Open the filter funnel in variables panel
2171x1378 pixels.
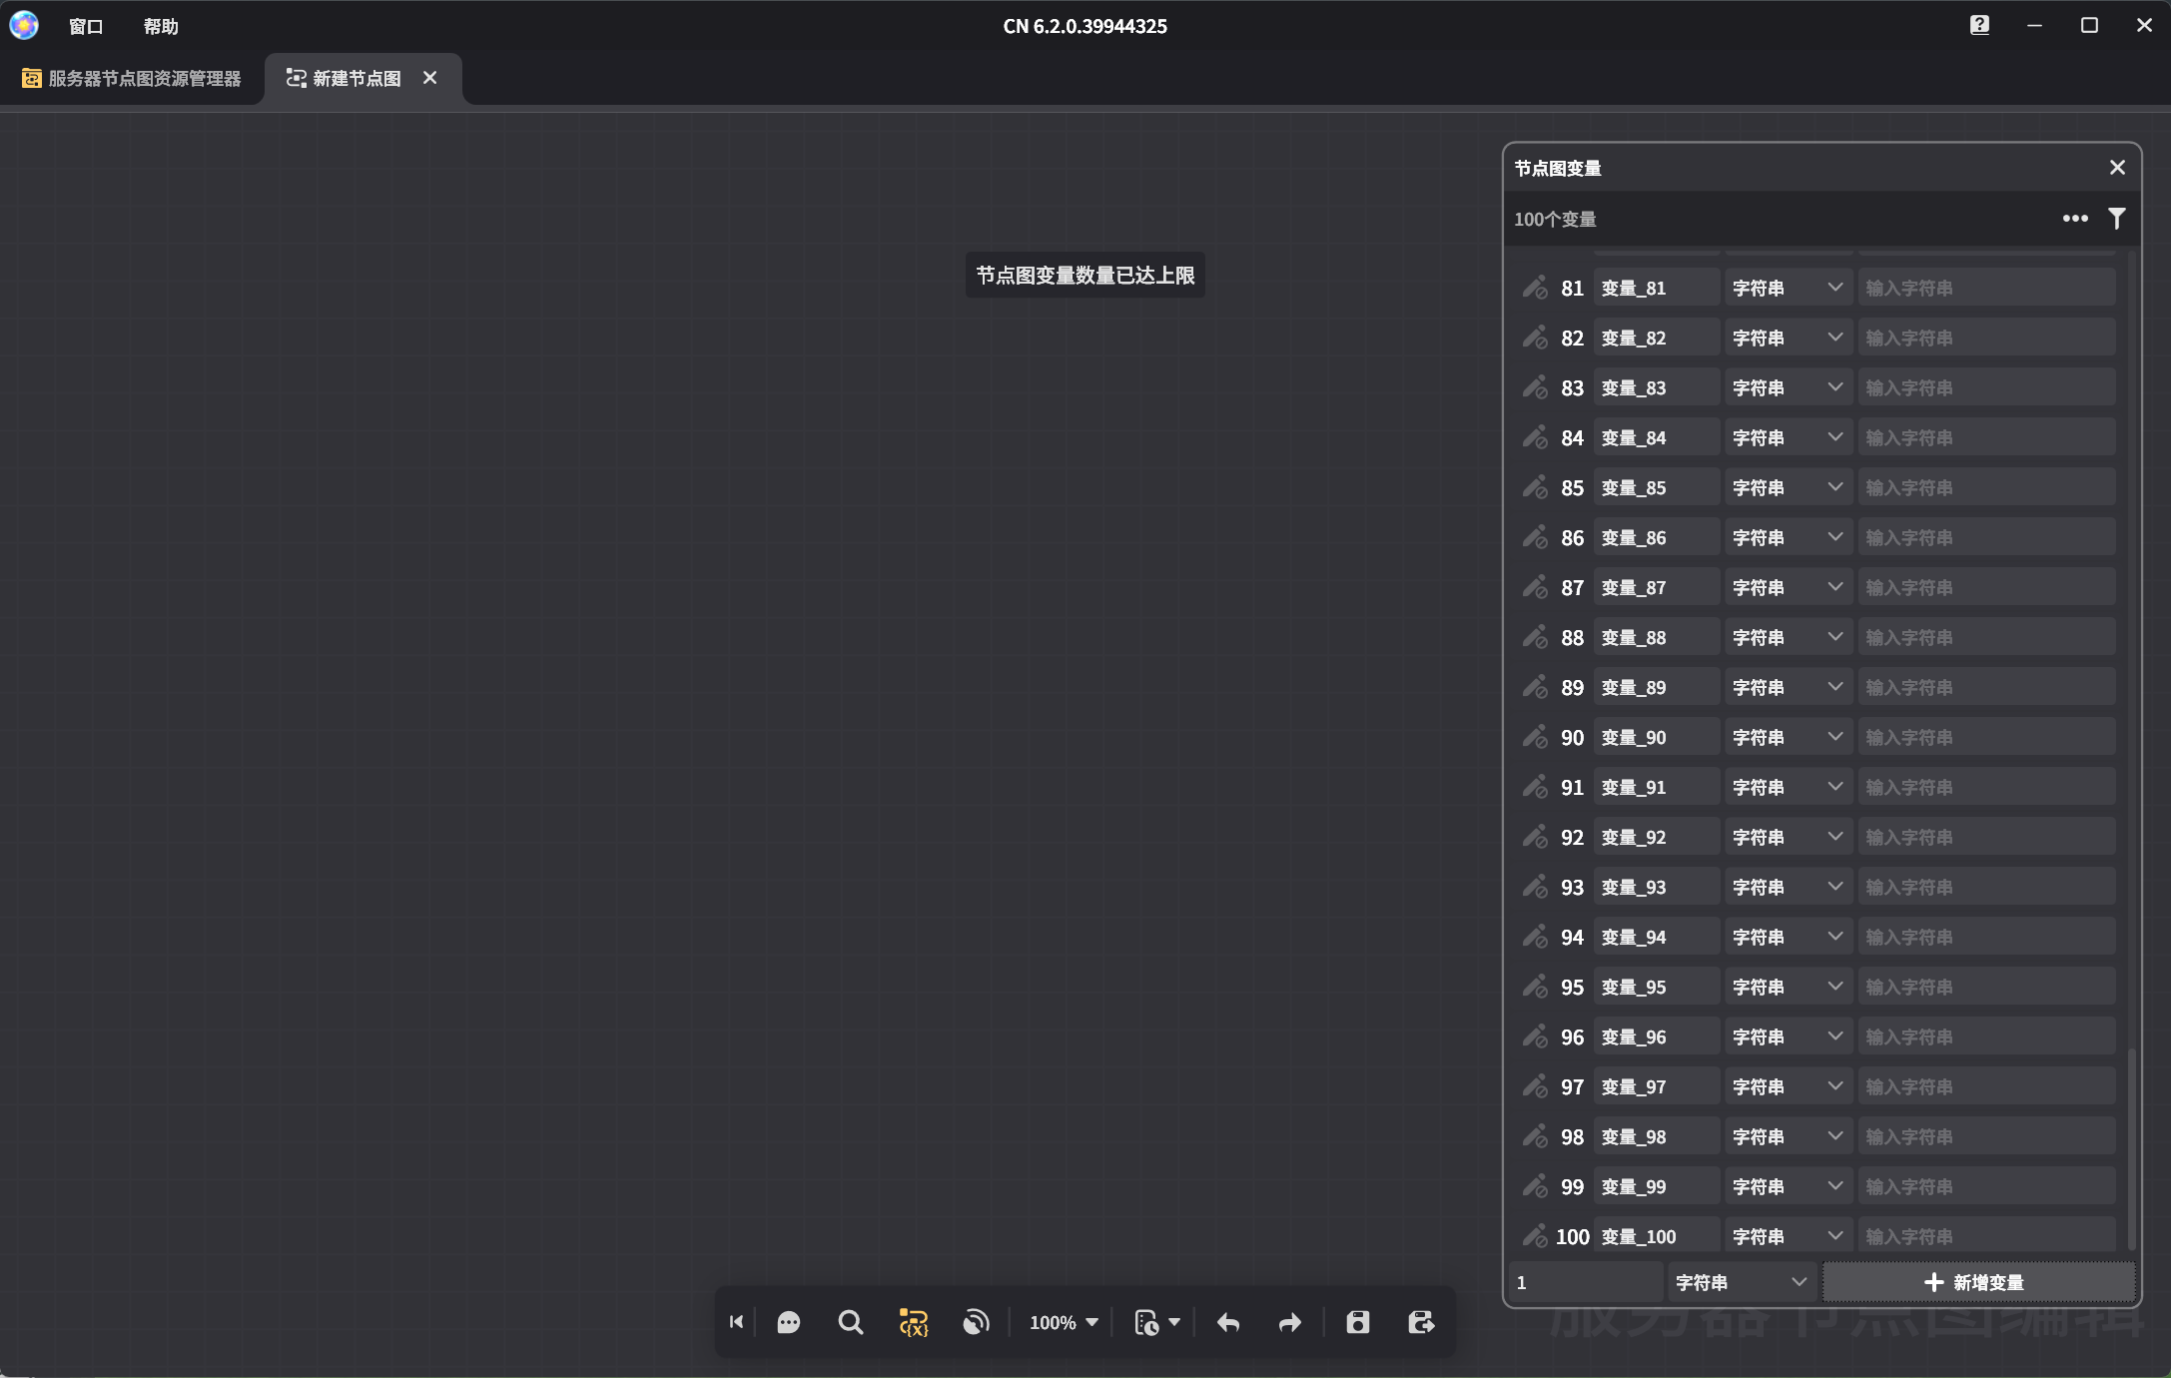(2116, 219)
